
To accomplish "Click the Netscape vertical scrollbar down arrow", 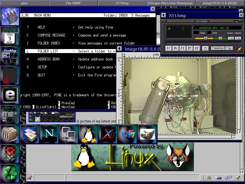I will click(242, 171).
